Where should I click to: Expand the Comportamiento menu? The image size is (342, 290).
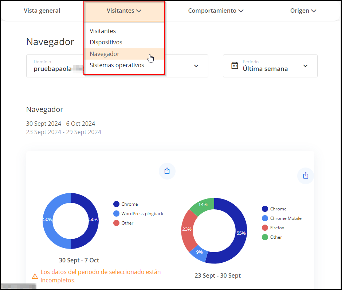[216, 11]
